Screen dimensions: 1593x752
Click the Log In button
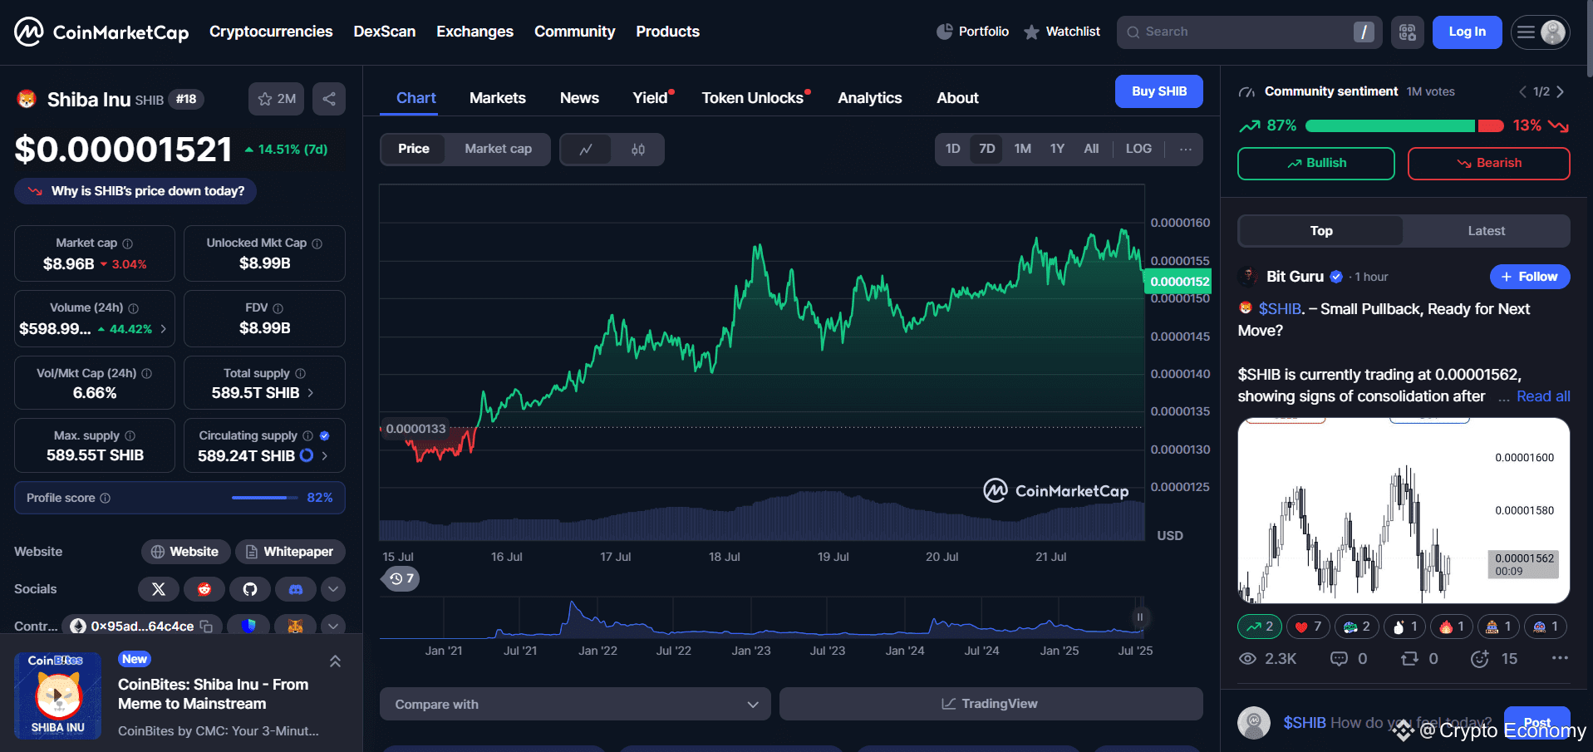[1467, 32]
